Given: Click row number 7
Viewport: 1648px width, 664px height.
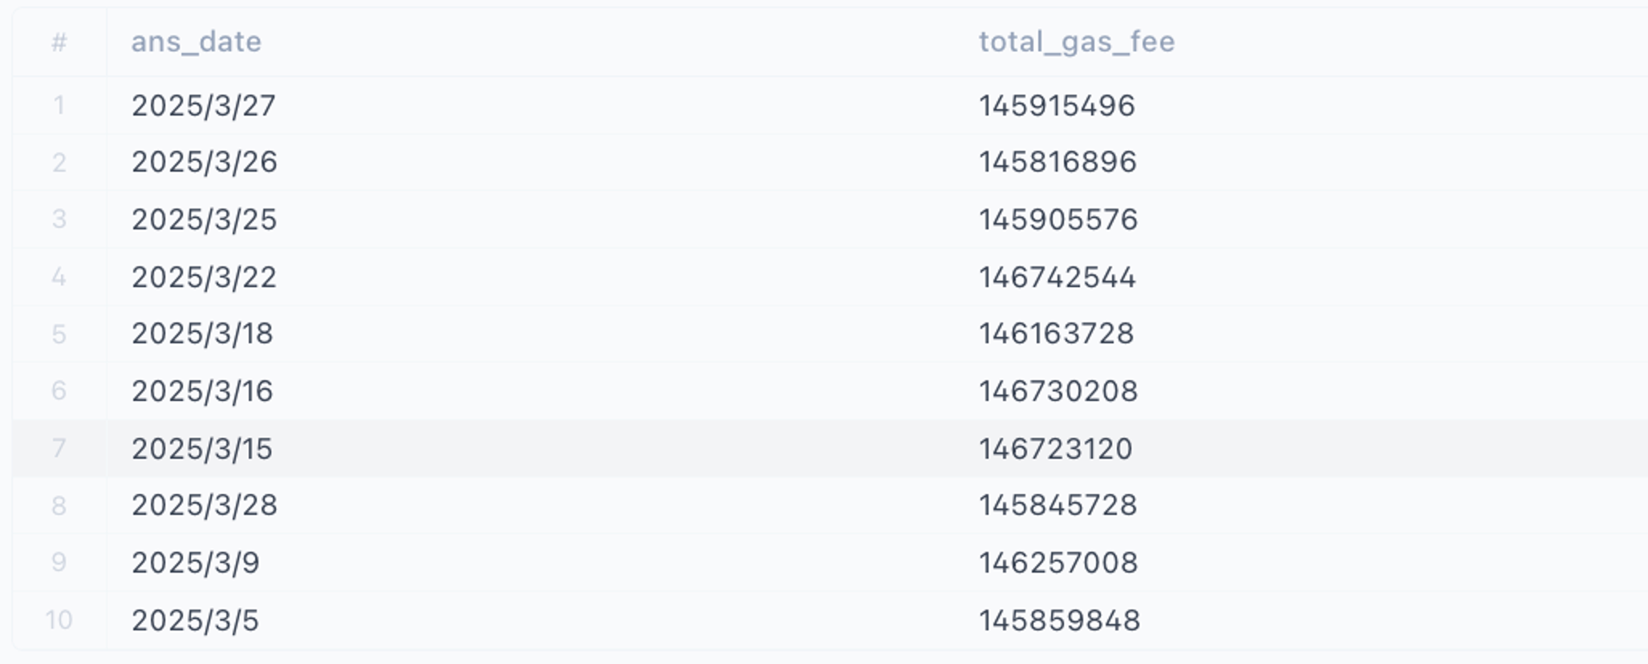Looking at the screenshot, I should click(59, 448).
